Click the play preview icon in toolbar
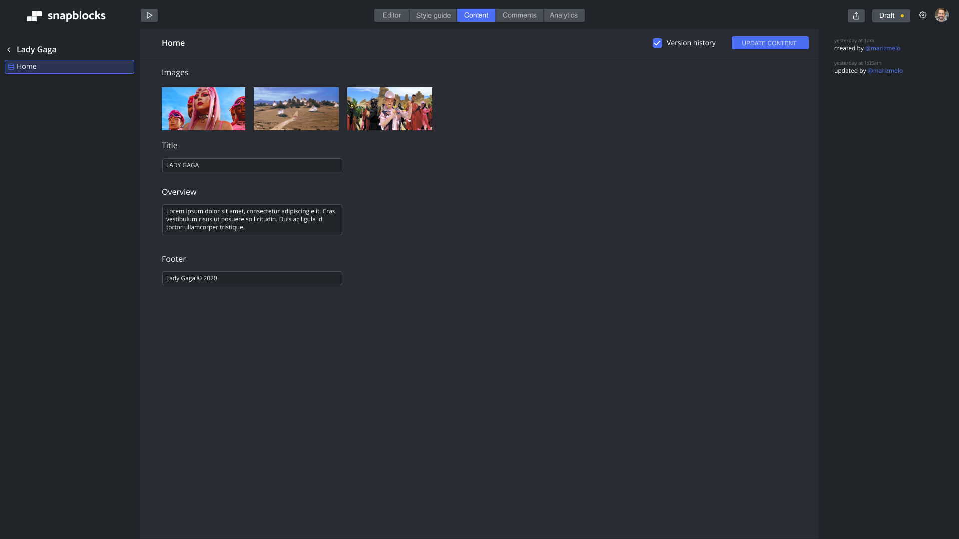The height and width of the screenshot is (539, 959). (x=149, y=15)
